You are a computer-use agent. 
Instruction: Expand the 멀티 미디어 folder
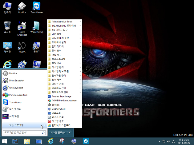tap(65, 46)
